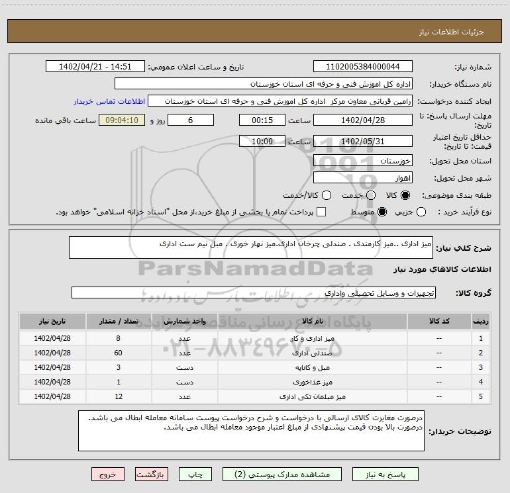Select the row item مبل و کانابه
510x493 pixels.
(312, 367)
